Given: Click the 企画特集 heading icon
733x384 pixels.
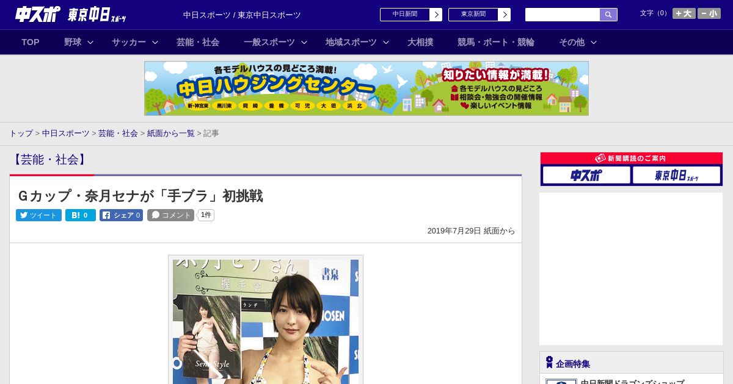Looking at the screenshot, I should [549, 363].
